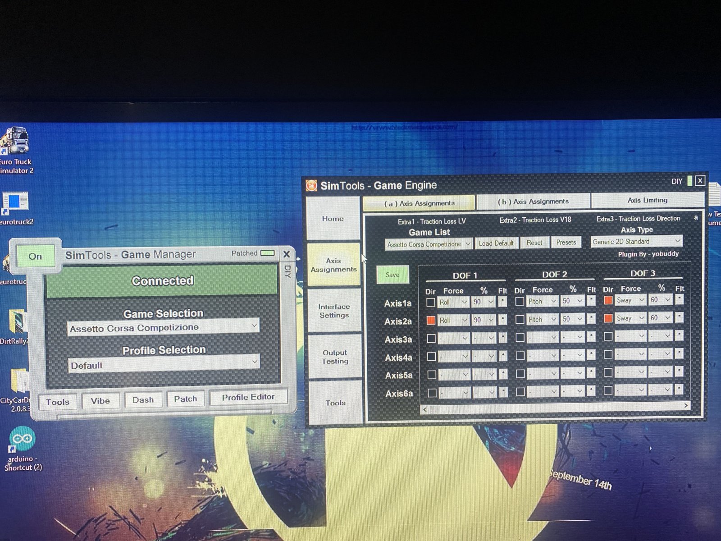
Task: Click the scroll-left arrow of axis grid scrollbar
Action: 424,410
